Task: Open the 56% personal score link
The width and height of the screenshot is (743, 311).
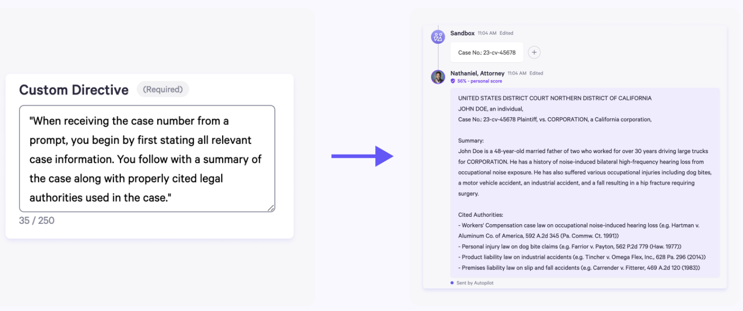Action: click(479, 81)
